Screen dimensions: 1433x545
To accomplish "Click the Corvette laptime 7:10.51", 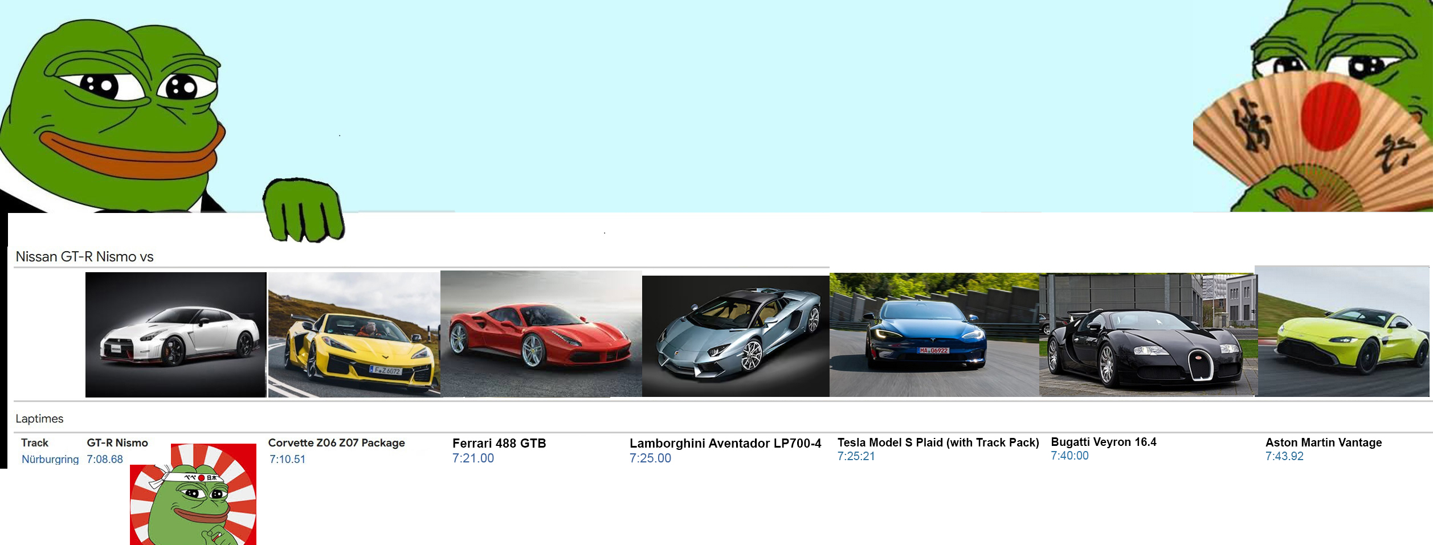I will (288, 459).
